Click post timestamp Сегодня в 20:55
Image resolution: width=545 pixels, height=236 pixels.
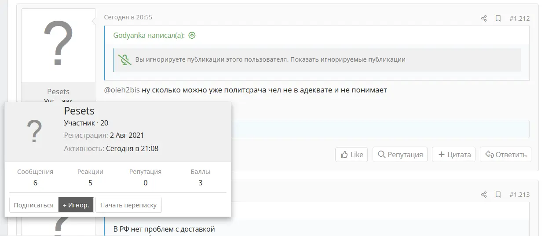point(128,17)
